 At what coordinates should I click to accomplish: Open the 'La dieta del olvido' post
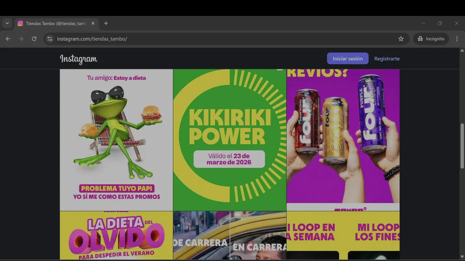tap(116, 235)
